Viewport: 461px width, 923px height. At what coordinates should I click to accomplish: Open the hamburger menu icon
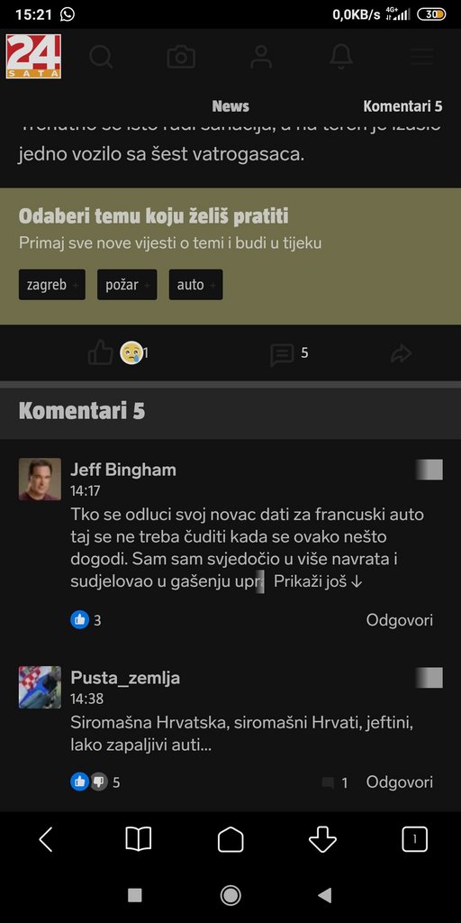(x=422, y=57)
